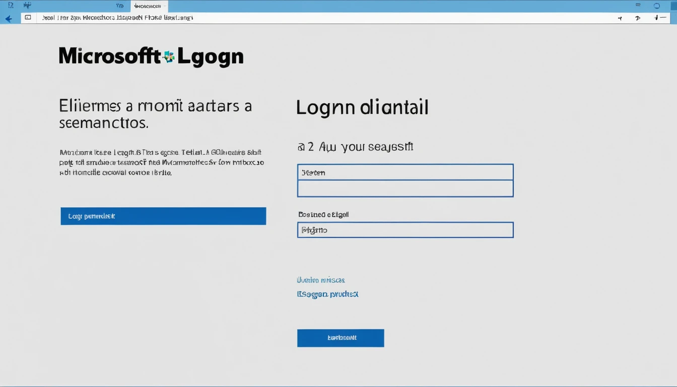Viewport: 677px width, 387px height.
Task: Click the colorful Microsoft logo icon
Action: pos(169,56)
